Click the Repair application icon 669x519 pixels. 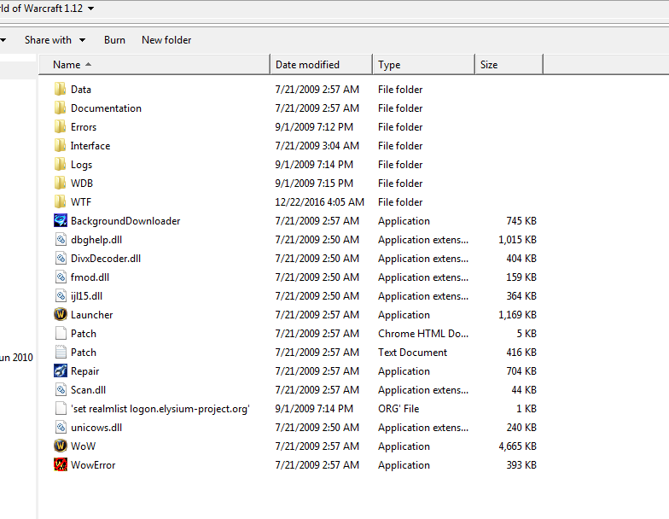coord(60,370)
